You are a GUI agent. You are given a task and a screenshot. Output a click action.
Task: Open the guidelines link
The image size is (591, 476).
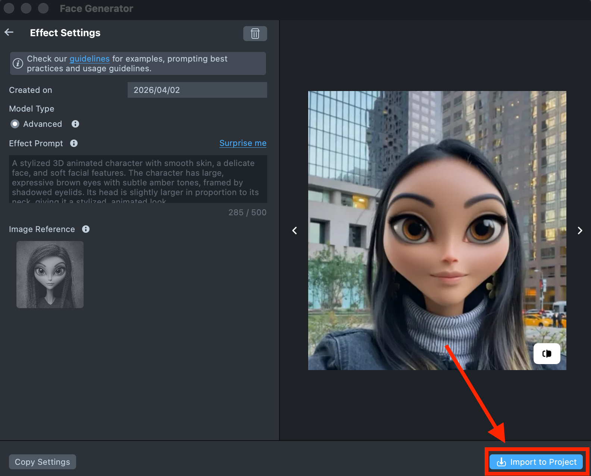click(90, 59)
